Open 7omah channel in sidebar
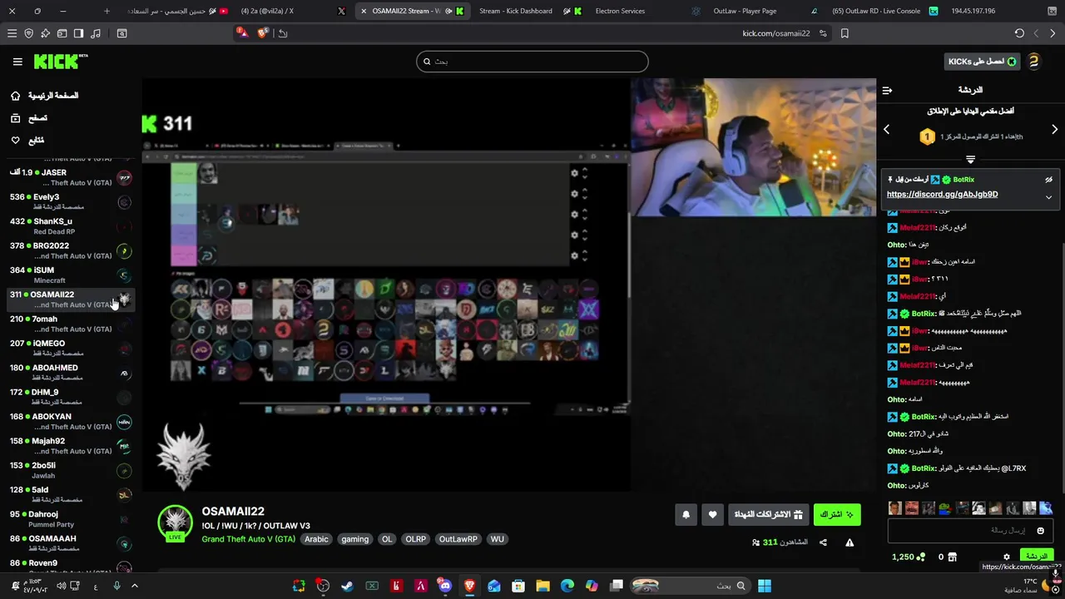 [x=70, y=324]
